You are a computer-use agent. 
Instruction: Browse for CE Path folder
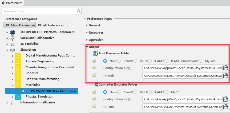coord(225,107)
